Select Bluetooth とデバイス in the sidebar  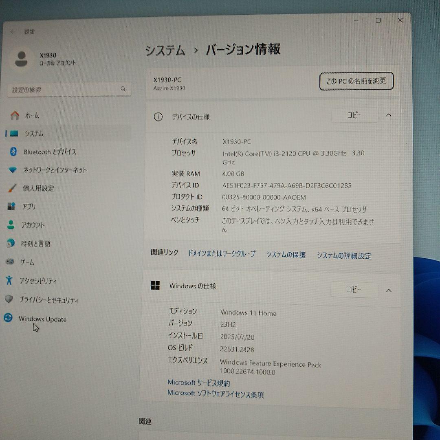[x=50, y=152]
